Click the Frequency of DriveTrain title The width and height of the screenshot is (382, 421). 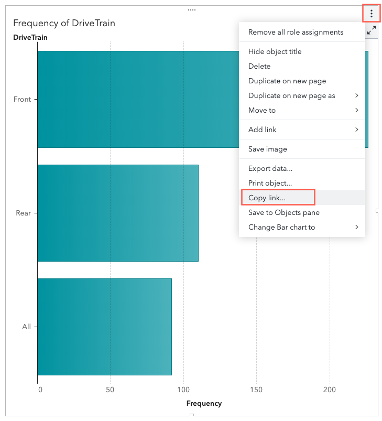[64, 23]
